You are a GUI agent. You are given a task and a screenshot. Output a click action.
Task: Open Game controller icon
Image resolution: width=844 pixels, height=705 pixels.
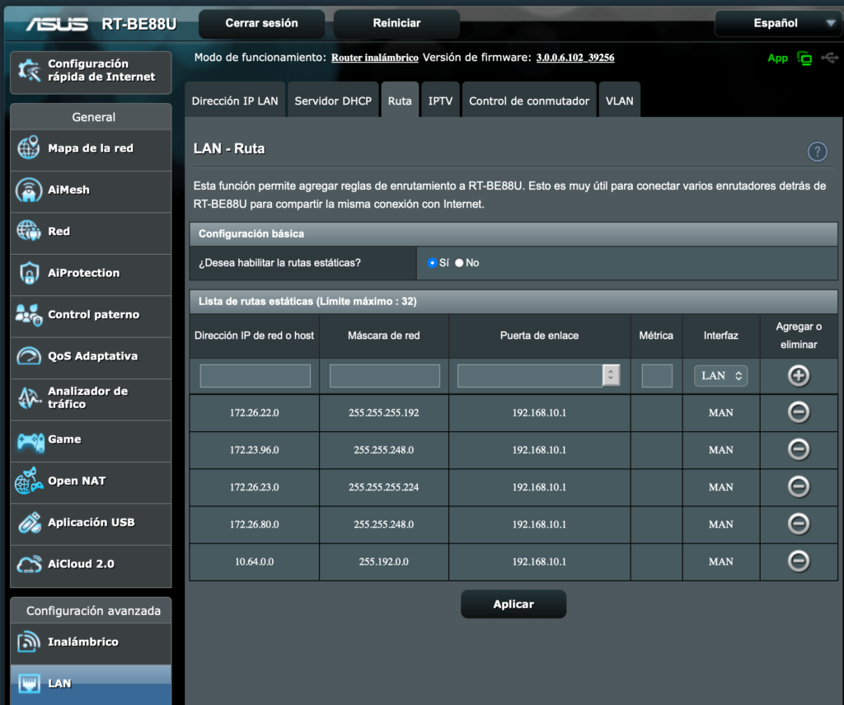tap(30, 441)
